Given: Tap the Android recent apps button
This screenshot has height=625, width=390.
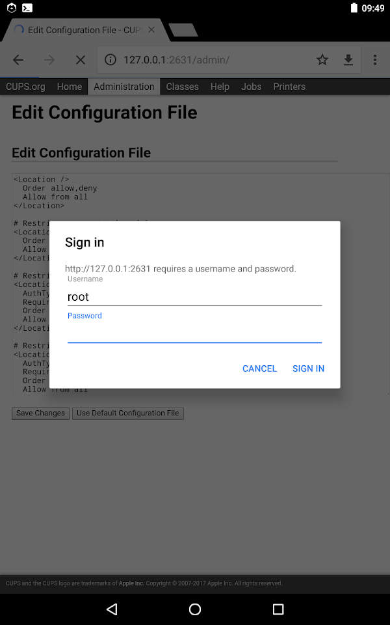Looking at the screenshot, I should [278, 609].
